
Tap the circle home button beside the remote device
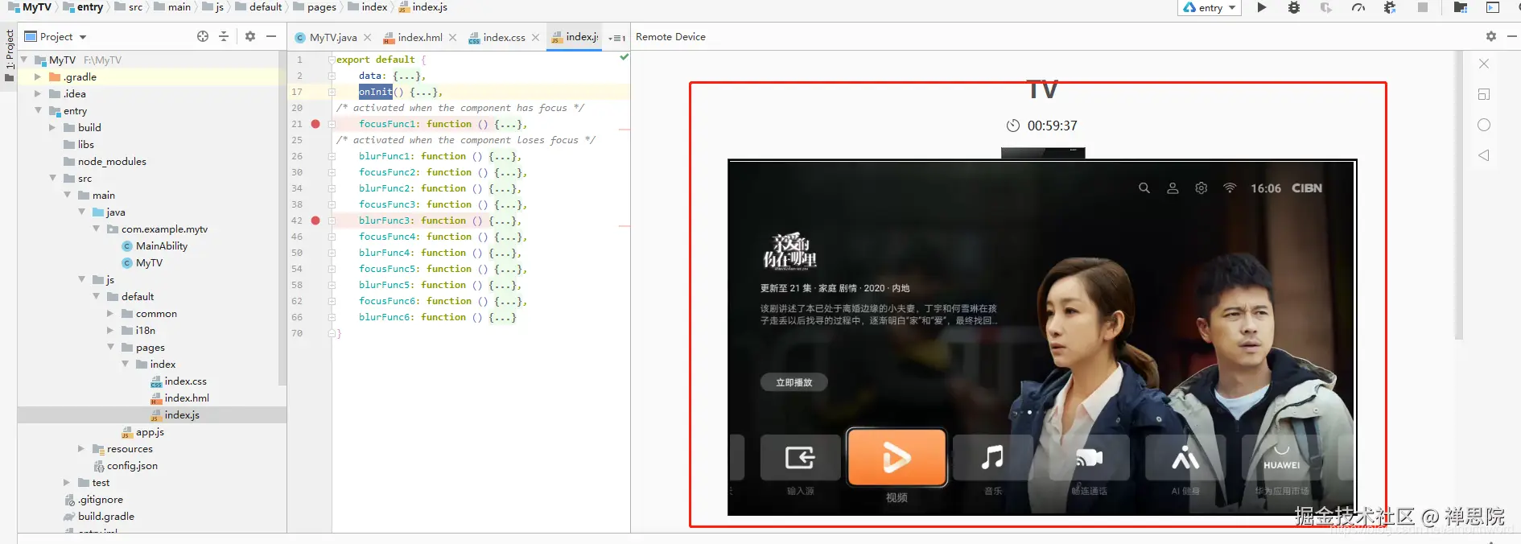click(1484, 125)
